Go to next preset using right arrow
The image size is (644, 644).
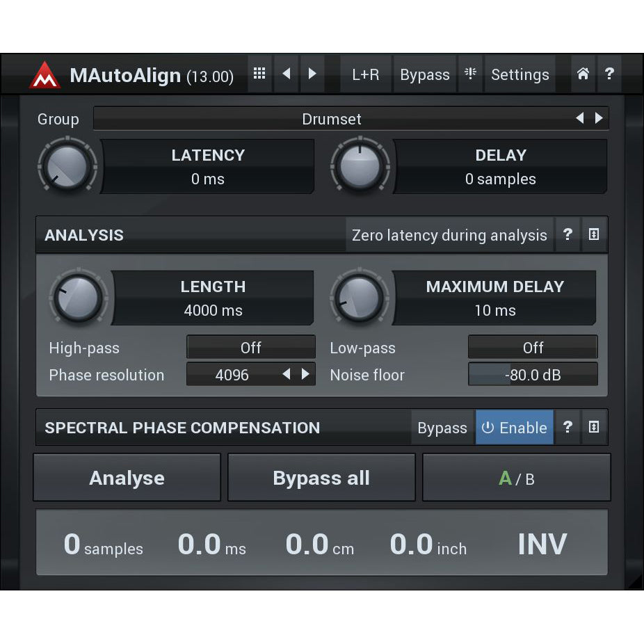(x=312, y=74)
